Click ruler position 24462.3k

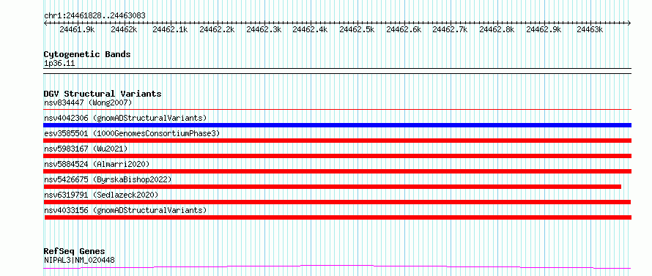coord(264,29)
